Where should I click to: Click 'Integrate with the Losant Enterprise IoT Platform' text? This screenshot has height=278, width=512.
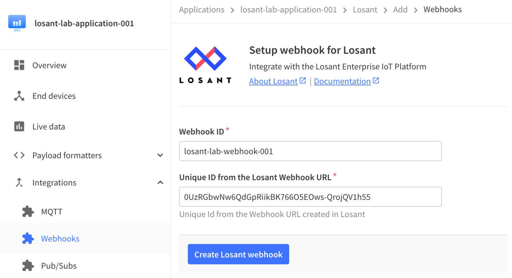click(x=338, y=67)
